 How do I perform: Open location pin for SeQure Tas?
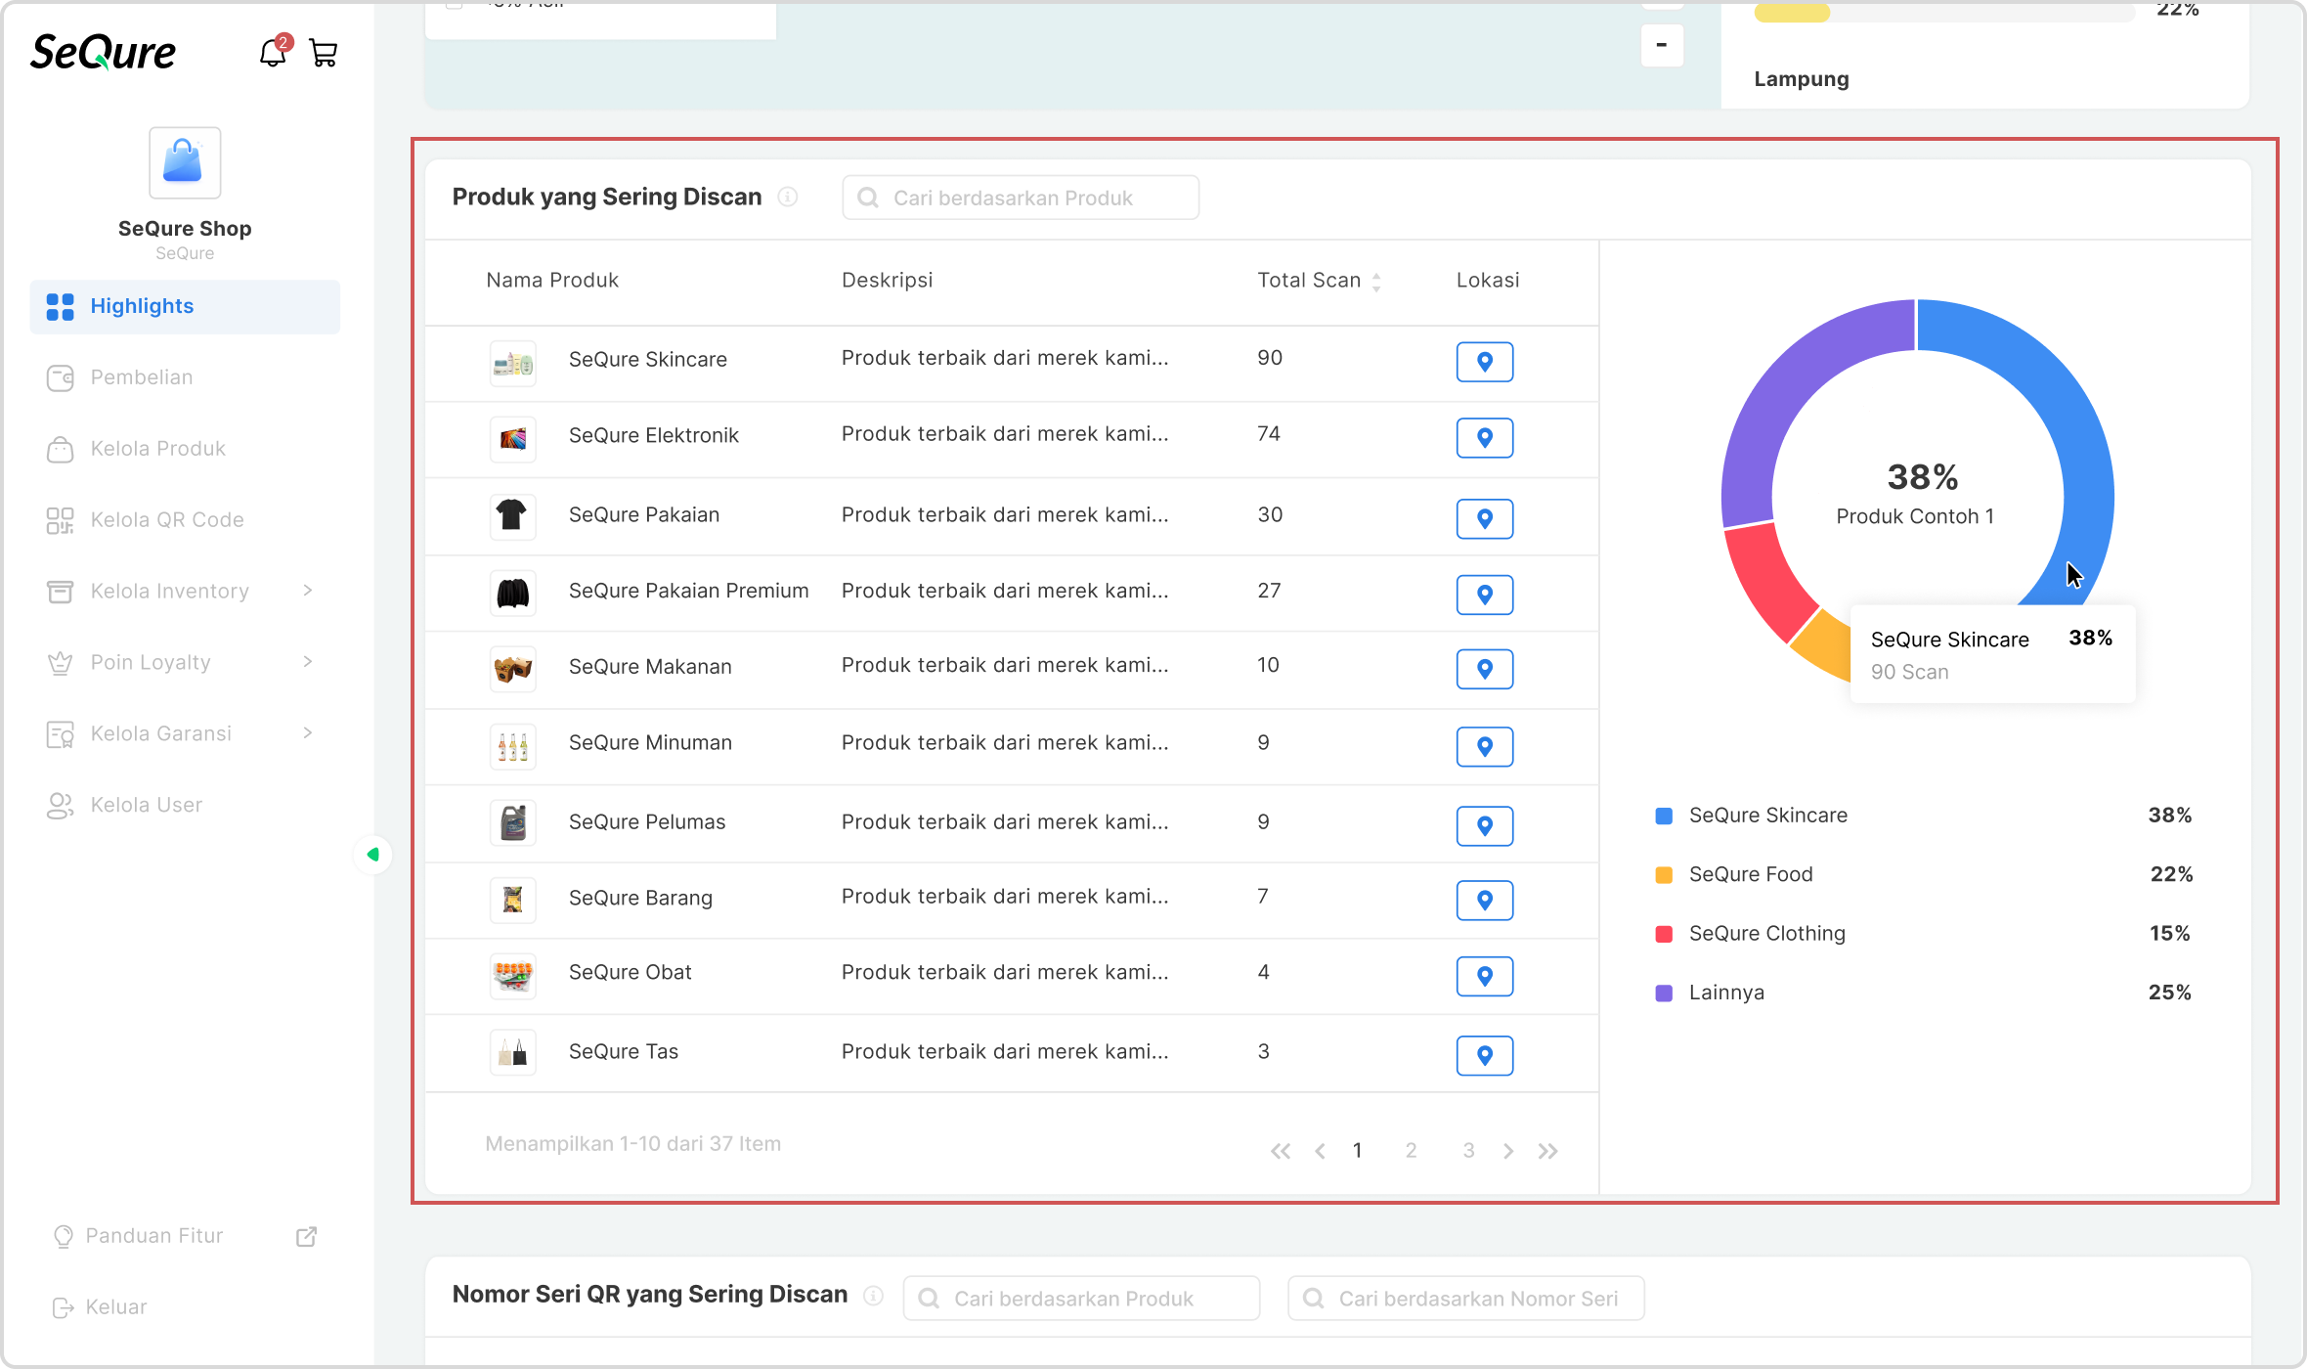tap(1484, 1055)
